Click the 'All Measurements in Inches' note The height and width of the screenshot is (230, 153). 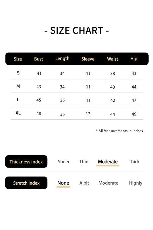[x=119, y=131]
